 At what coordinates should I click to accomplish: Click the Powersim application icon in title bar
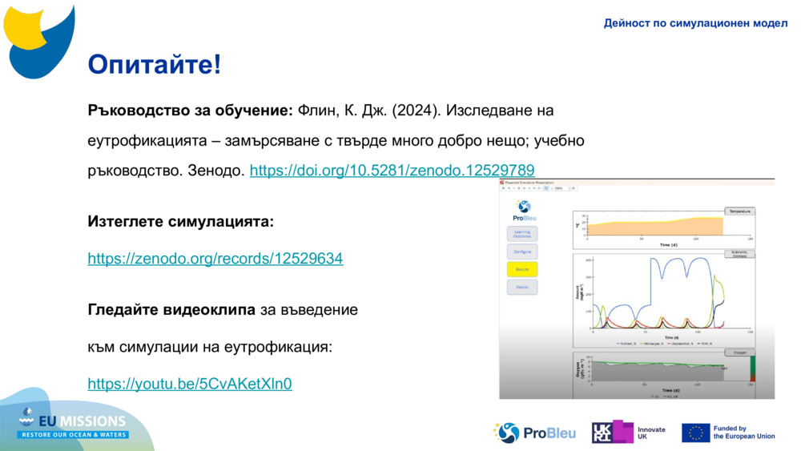[x=502, y=183]
